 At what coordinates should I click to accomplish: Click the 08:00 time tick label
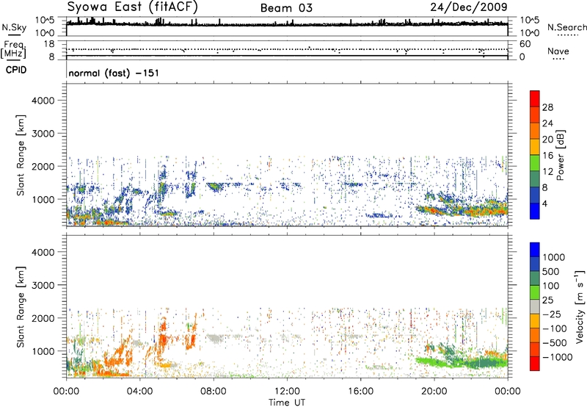click(x=214, y=392)
